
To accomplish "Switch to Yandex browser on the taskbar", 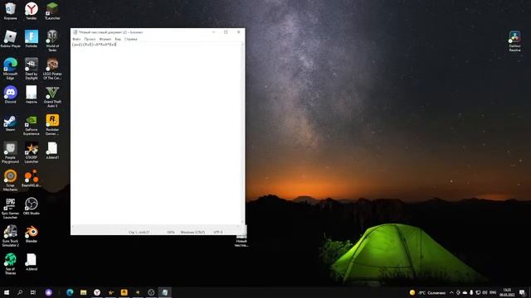I will (97, 292).
